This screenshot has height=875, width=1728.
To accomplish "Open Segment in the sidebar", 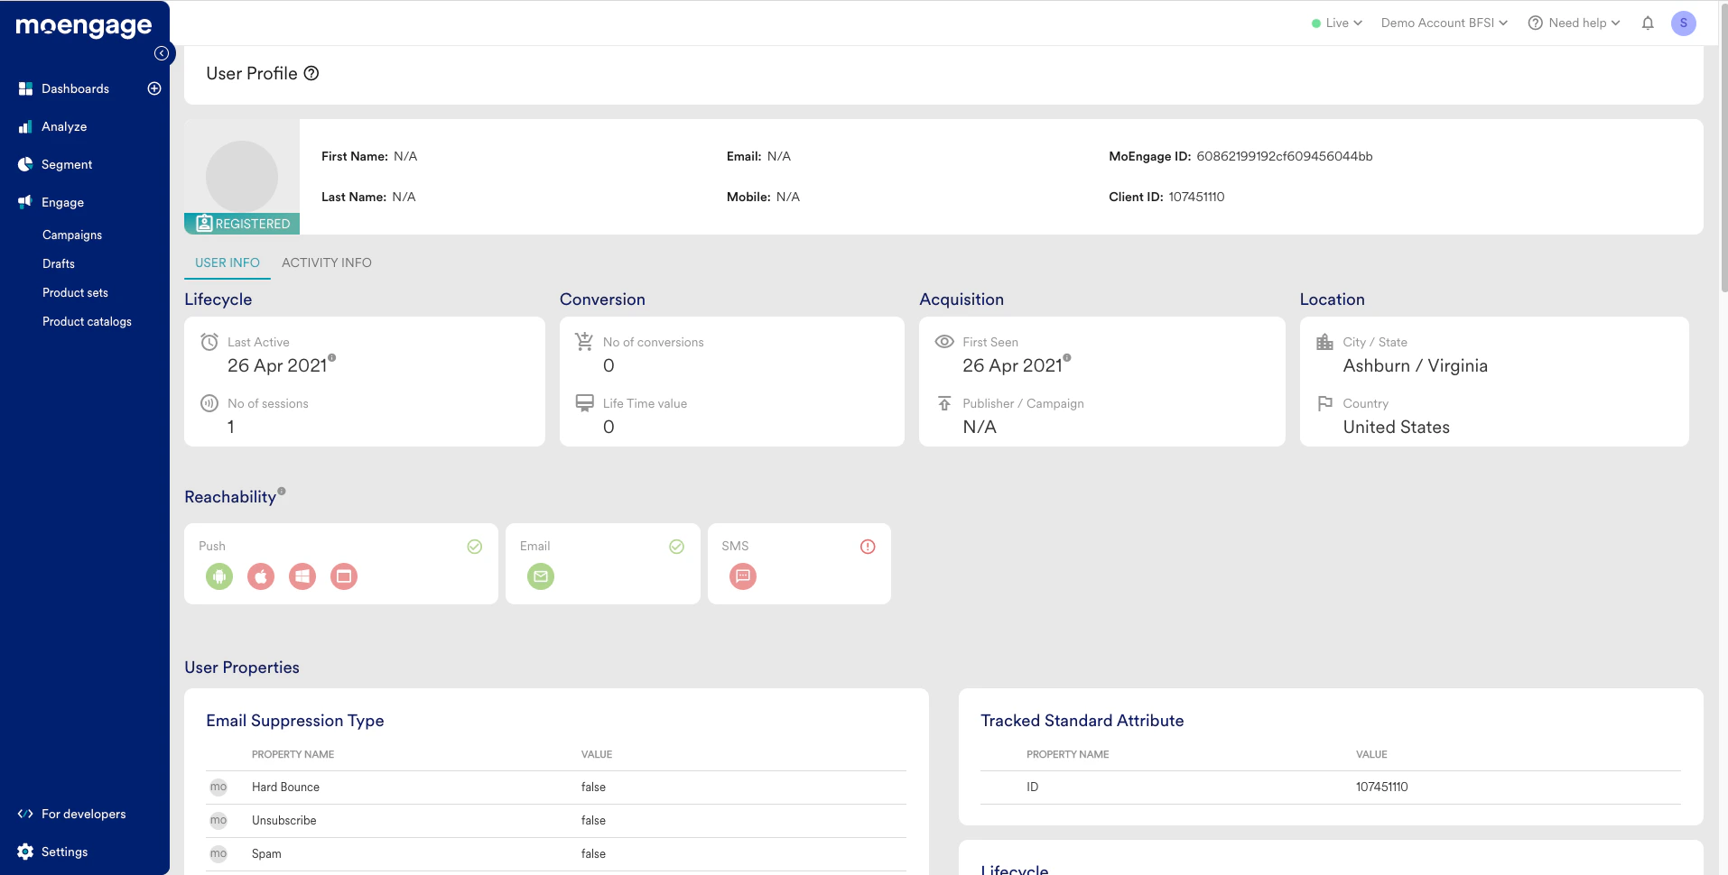I will 67,164.
